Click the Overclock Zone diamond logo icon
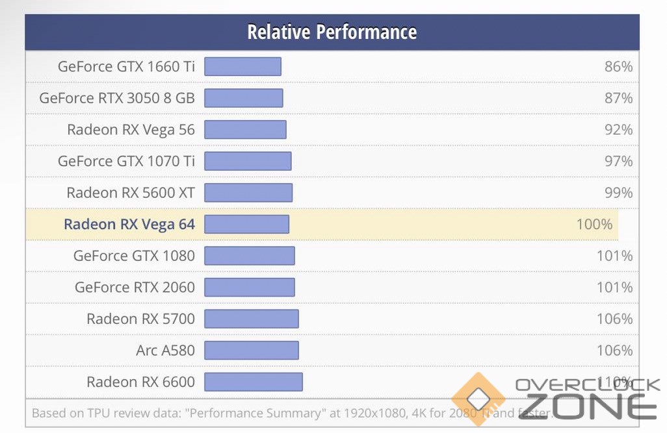667x433 pixels. coord(478,397)
